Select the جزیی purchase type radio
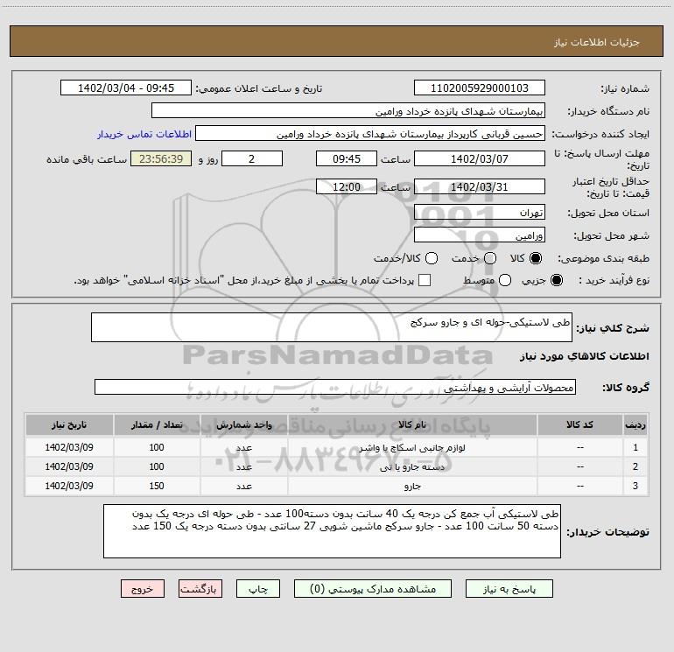This screenshot has width=674, height=652. 556,280
